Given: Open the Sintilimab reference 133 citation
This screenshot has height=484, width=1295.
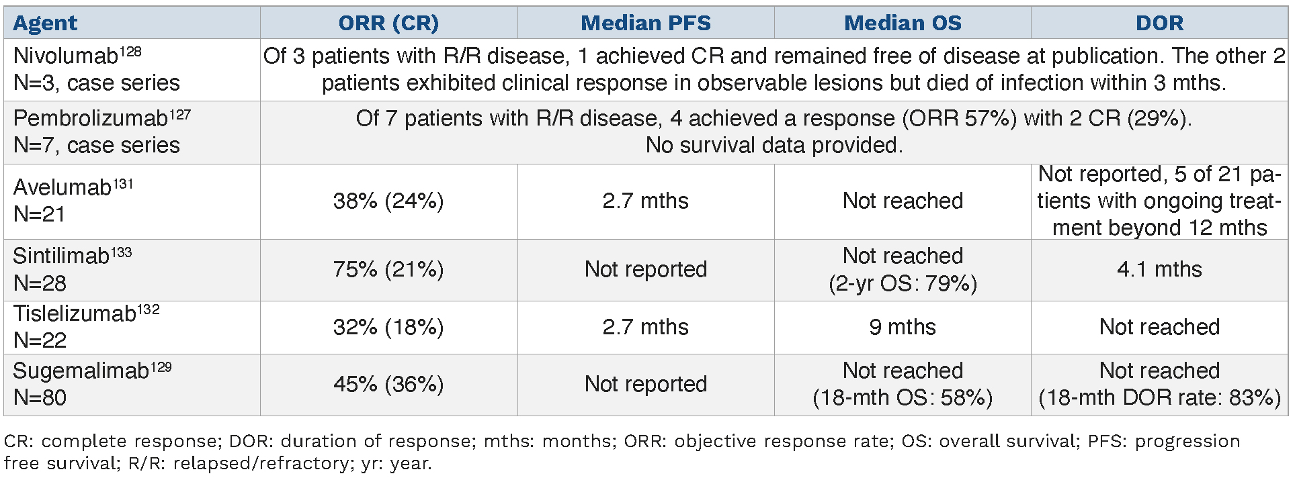Looking at the screenshot, I should click(121, 252).
